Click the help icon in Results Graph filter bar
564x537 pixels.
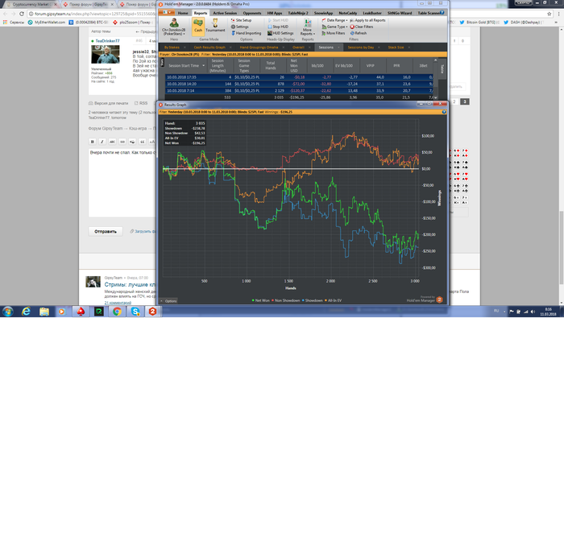[444, 112]
